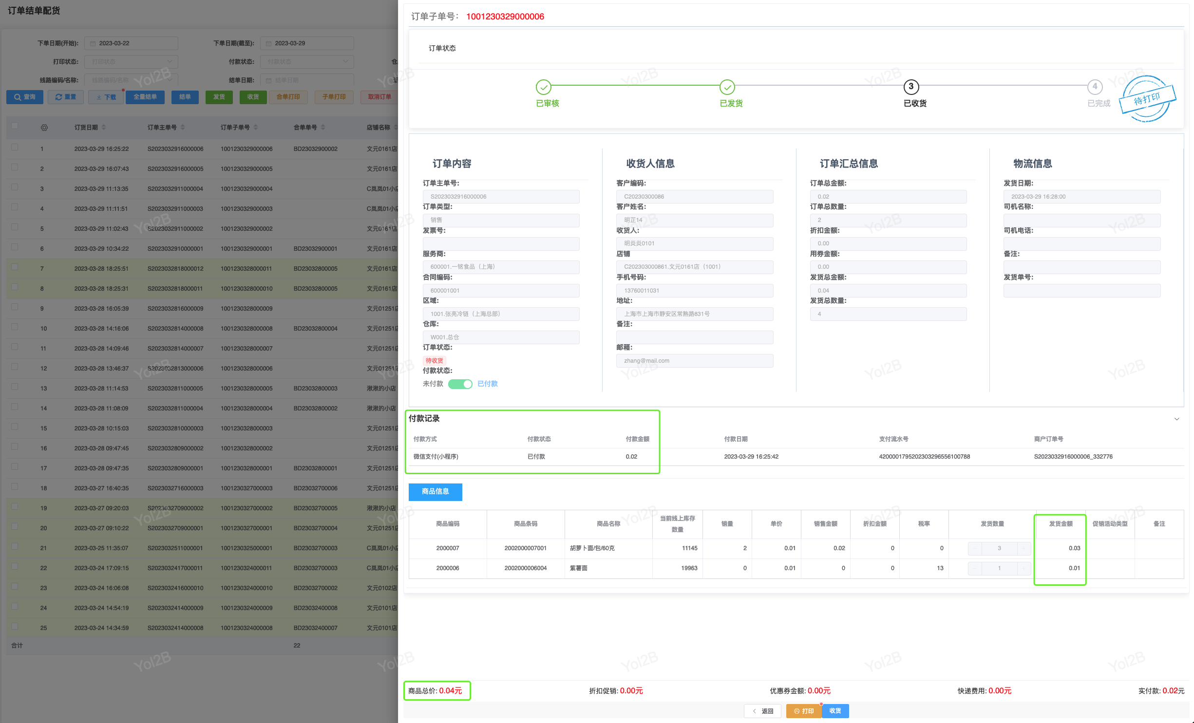Open the 付款状态 dropdown

pyautogui.click(x=307, y=62)
